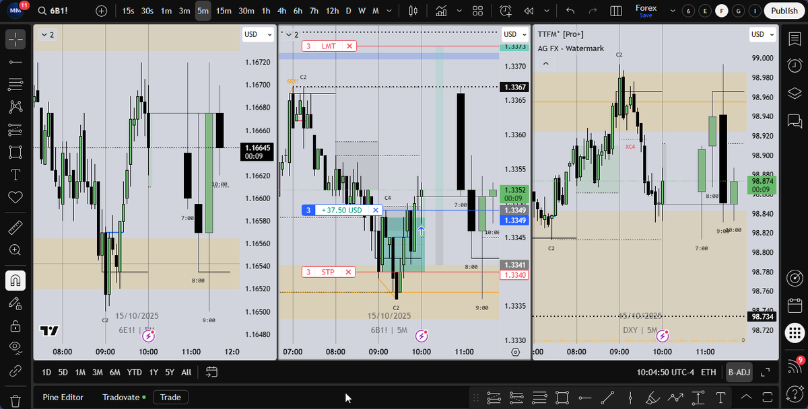Open the candlestick chart type selector
The width and height of the screenshot is (808, 409).
click(413, 11)
